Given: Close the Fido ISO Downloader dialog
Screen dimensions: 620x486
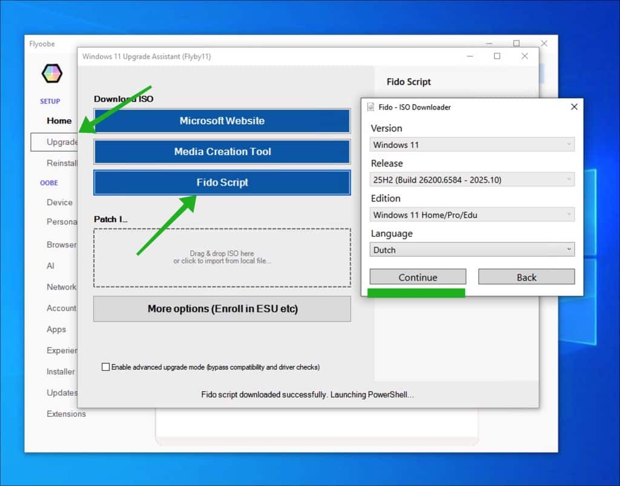Looking at the screenshot, I should (574, 107).
